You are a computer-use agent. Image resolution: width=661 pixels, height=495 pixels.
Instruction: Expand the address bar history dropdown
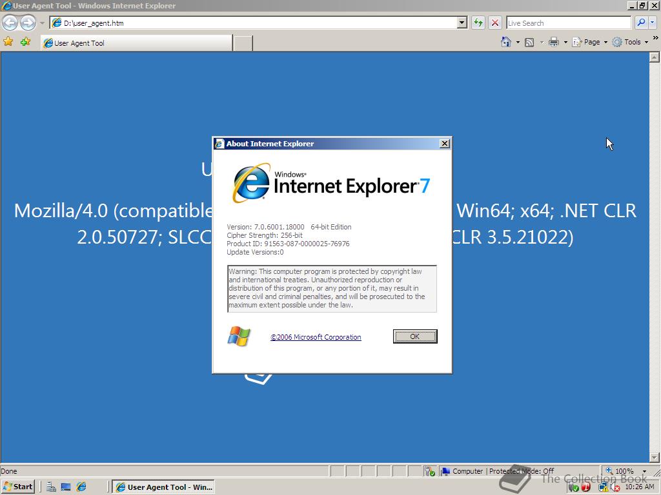462,23
